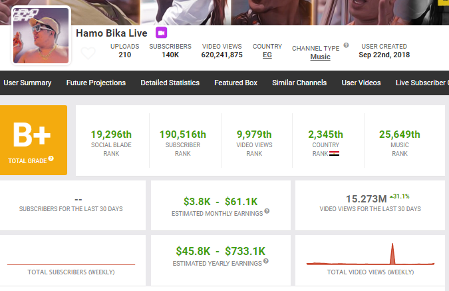Image resolution: width=449 pixels, height=291 pixels.
Task: Click the Total Grade question mark icon
Action: click(x=51, y=159)
